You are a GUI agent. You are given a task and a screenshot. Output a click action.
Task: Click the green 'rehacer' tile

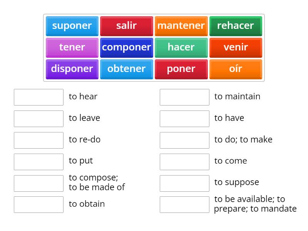tap(236, 26)
